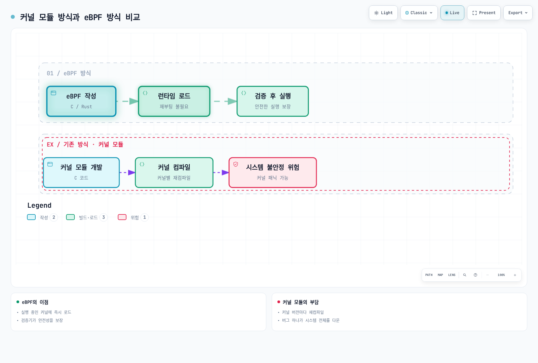Toggle the LENS view option
538x363 pixels.
pyautogui.click(x=452, y=275)
